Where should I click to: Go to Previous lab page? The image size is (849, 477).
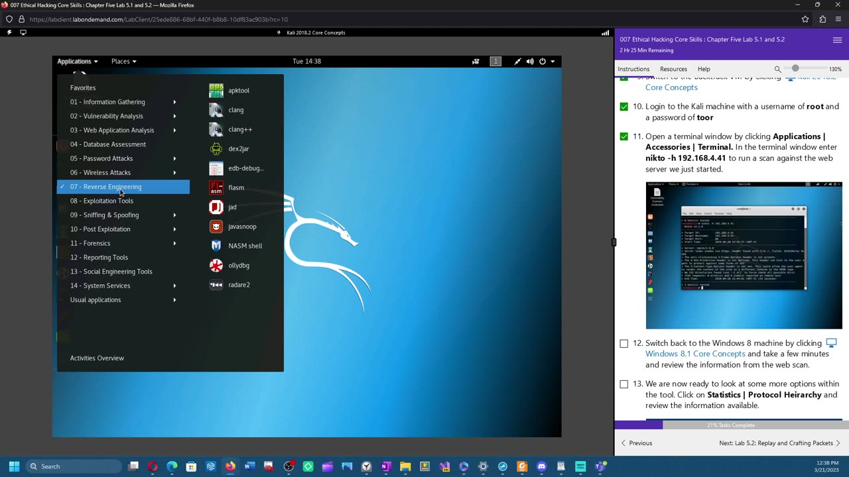pyautogui.click(x=636, y=443)
